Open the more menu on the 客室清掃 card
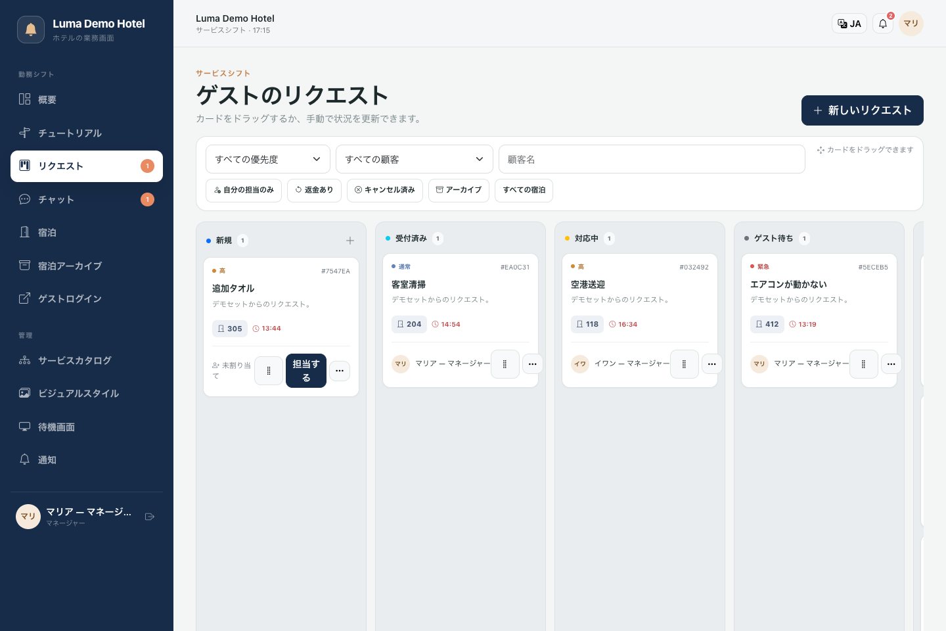Screen dimensions: 946x631 coord(533,364)
